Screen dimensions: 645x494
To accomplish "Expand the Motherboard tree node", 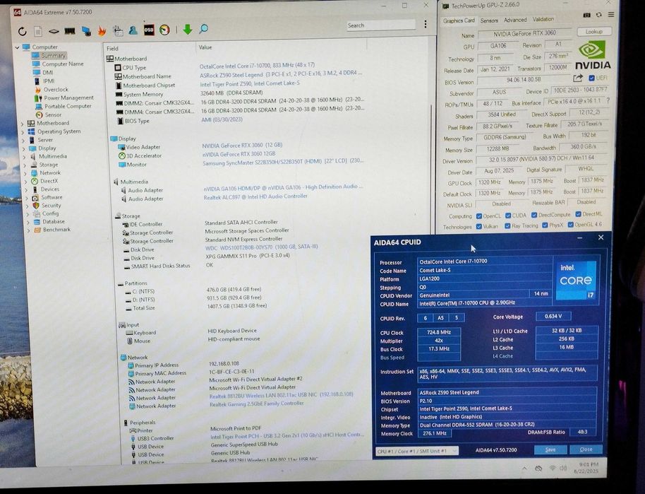I will click(x=22, y=123).
